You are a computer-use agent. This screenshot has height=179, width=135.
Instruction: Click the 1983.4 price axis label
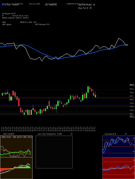(x=132, y=89)
